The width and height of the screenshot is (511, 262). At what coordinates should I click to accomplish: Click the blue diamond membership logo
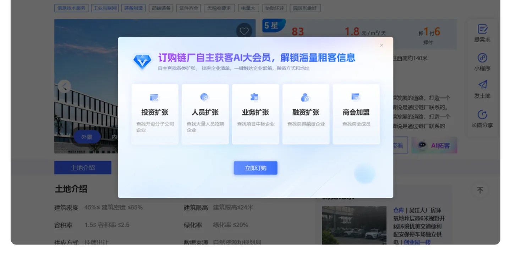(142, 61)
